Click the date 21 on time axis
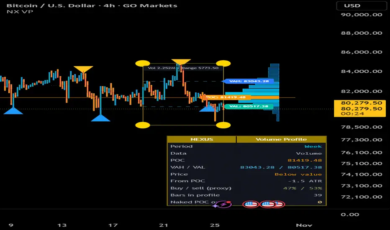Screen dimensions: 390x230 (164, 225)
